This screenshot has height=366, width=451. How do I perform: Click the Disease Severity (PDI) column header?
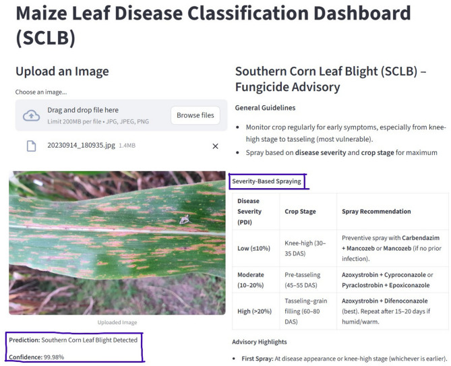click(x=249, y=212)
